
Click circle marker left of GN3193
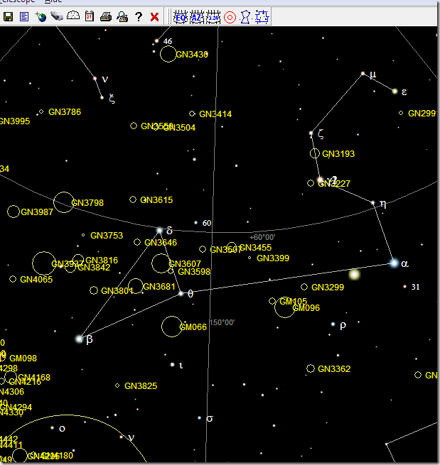(x=315, y=153)
